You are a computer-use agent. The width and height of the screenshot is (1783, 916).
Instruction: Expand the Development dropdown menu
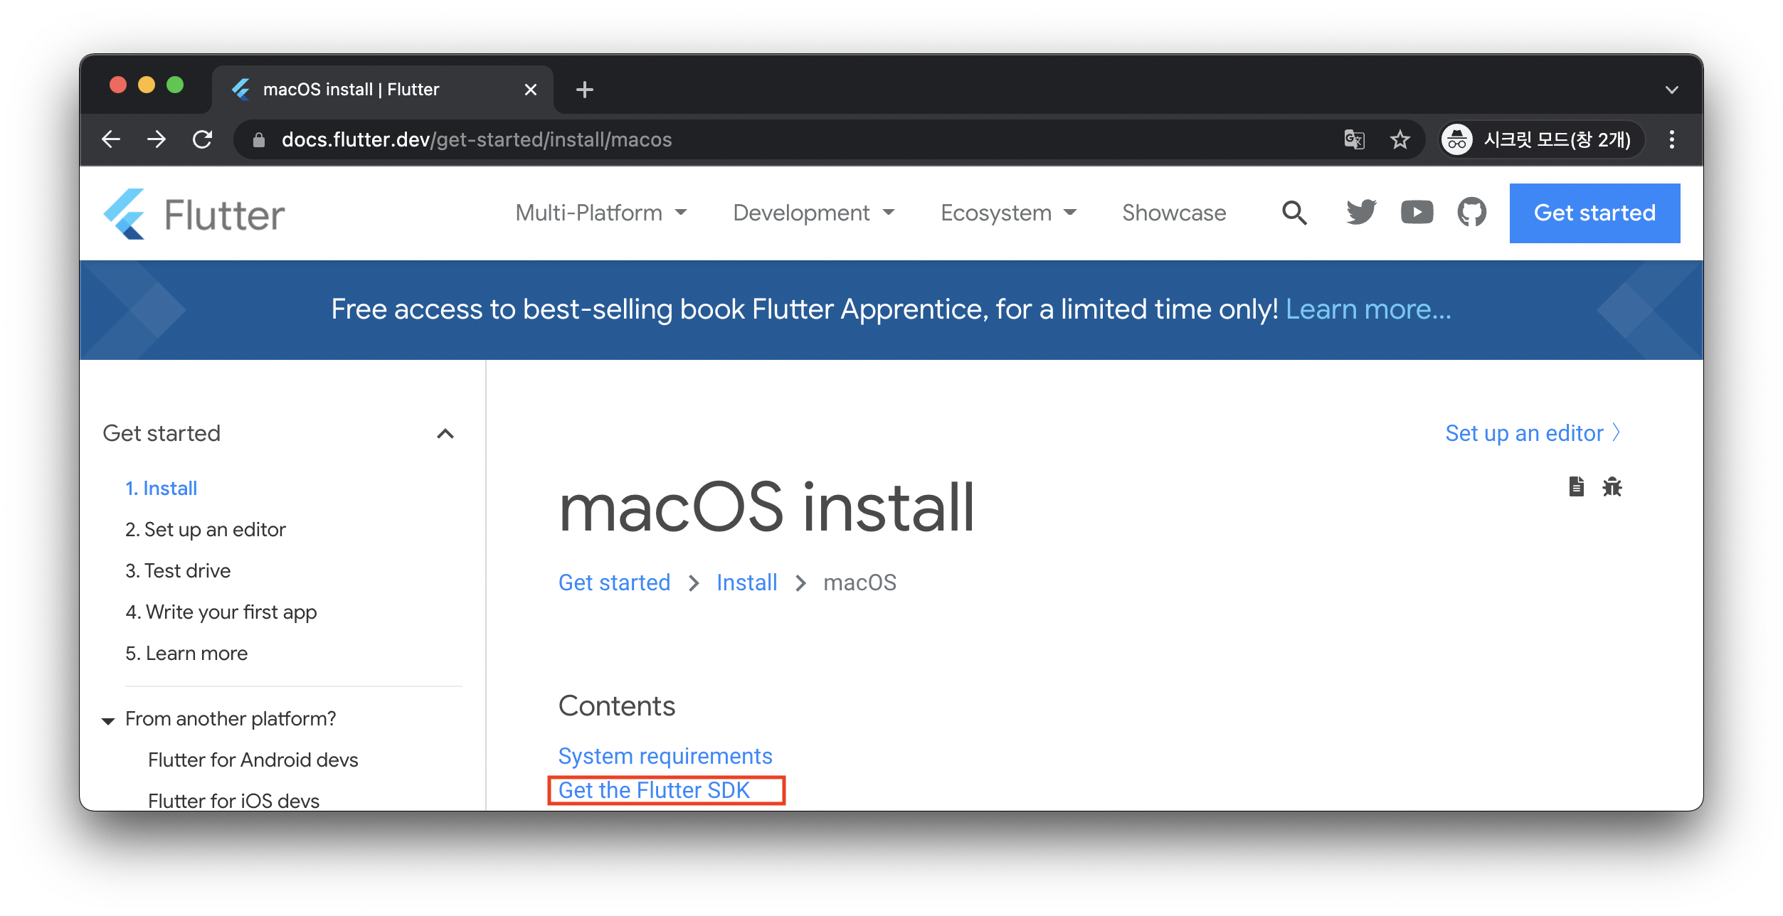pos(815,213)
